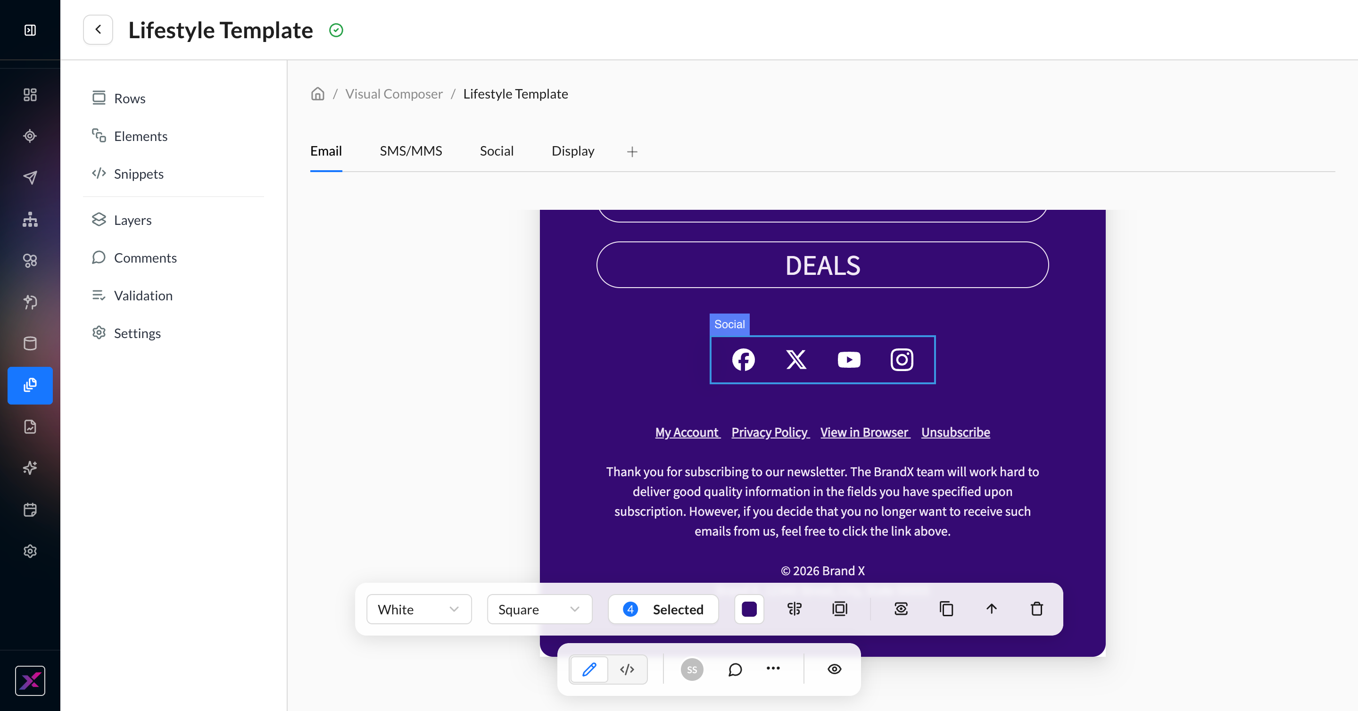Click the DEALS button in email

822,265
